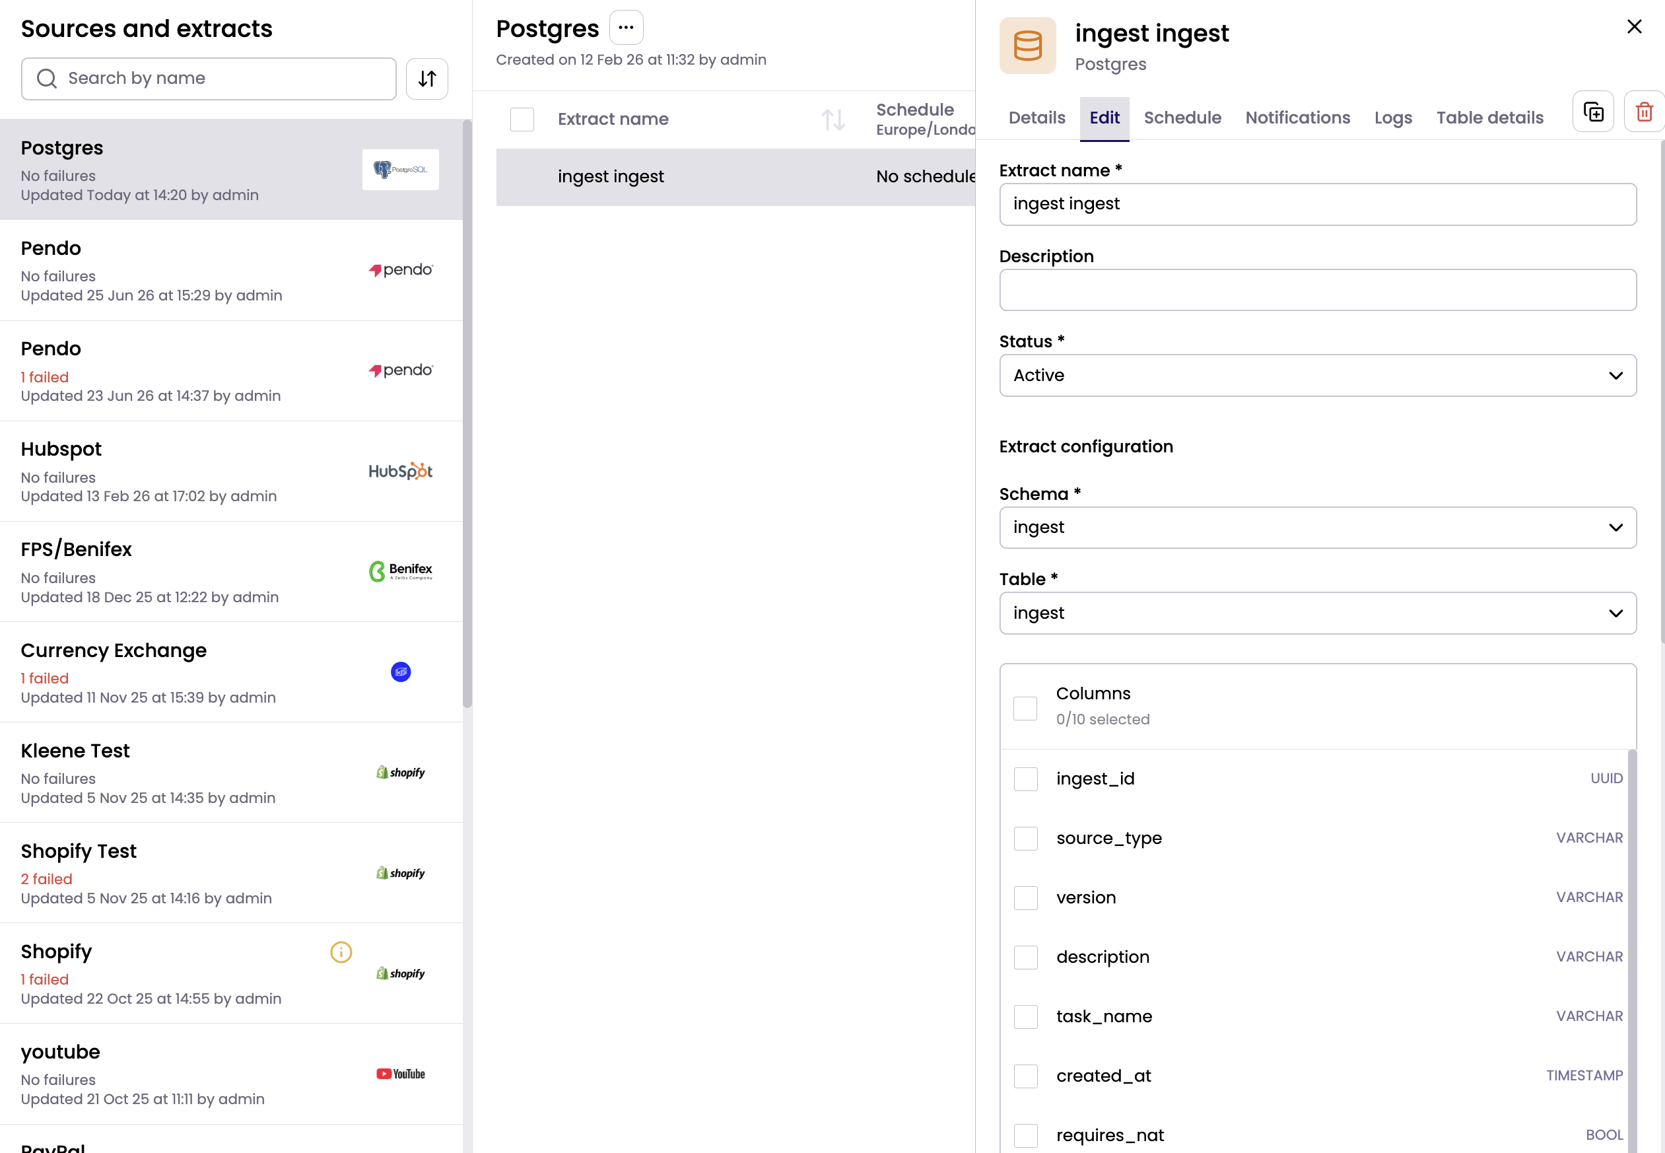The width and height of the screenshot is (1665, 1153).
Task: Switch to the Logs tab
Action: click(1393, 118)
